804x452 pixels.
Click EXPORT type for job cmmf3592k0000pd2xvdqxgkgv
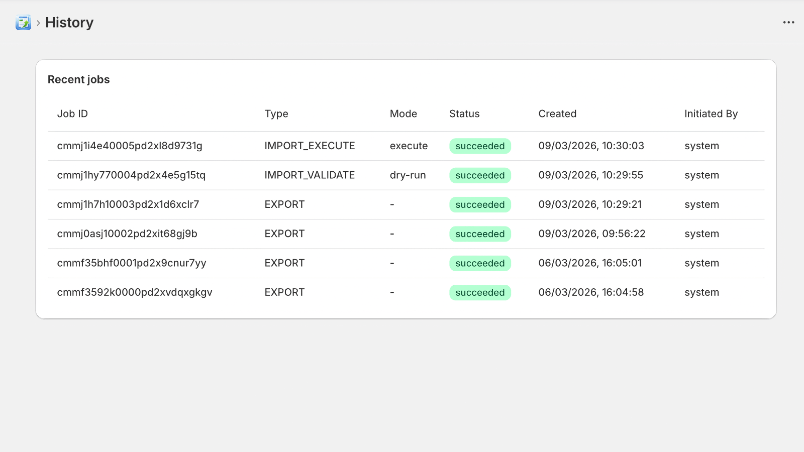point(284,292)
